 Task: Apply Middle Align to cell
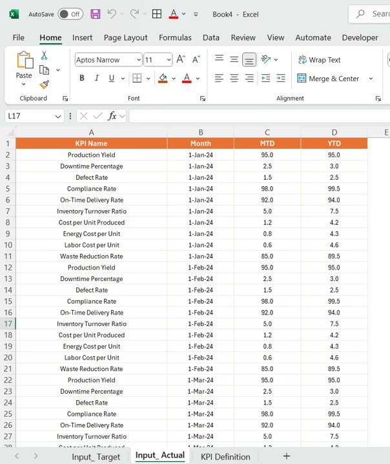[x=234, y=59]
